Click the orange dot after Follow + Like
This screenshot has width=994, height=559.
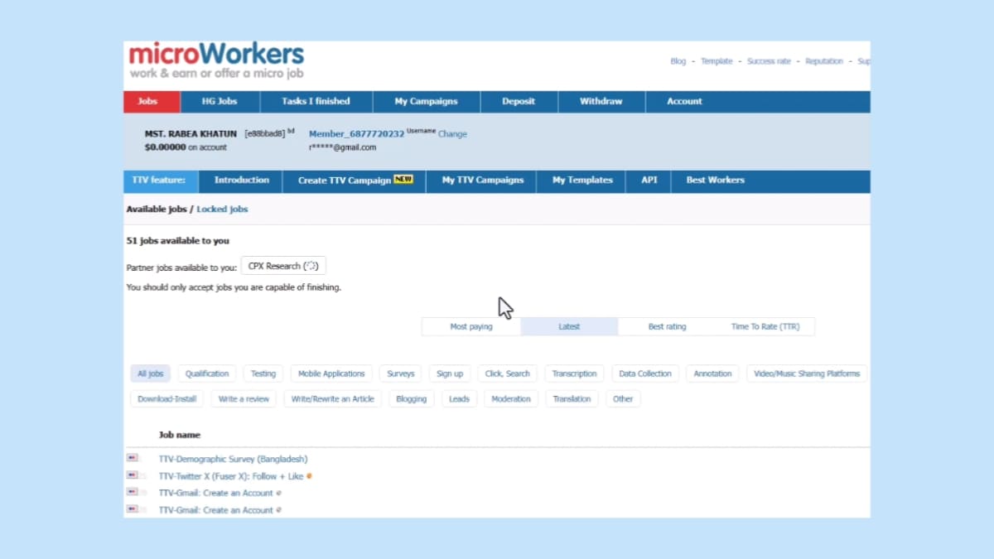(309, 476)
